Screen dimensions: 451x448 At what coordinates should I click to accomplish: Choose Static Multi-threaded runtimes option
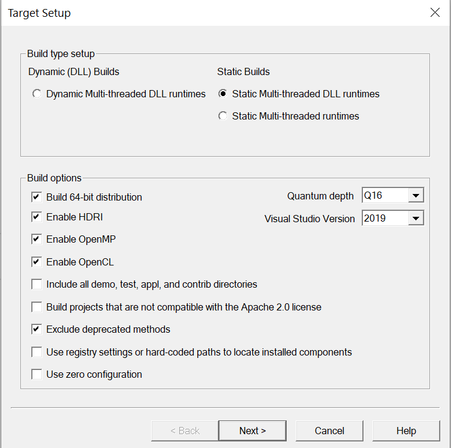pos(224,117)
